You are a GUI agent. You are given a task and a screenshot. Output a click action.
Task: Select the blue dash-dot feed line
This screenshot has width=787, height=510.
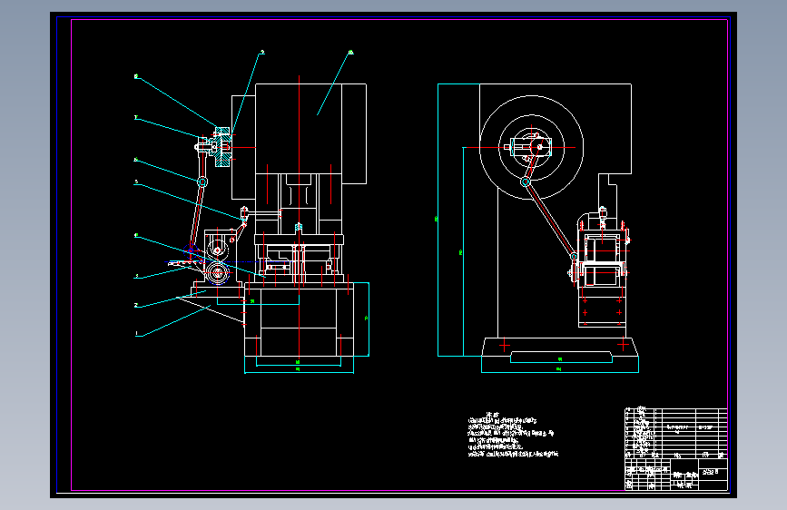pyautogui.click(x=225, y=262)
